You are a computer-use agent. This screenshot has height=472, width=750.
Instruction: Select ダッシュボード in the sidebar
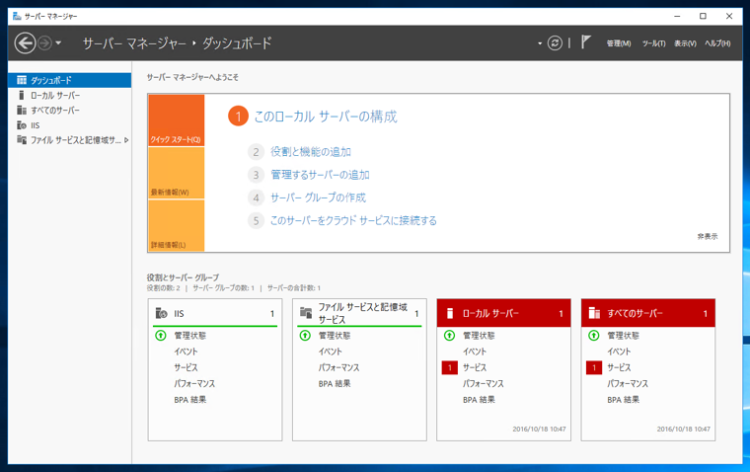click(69, 80)
